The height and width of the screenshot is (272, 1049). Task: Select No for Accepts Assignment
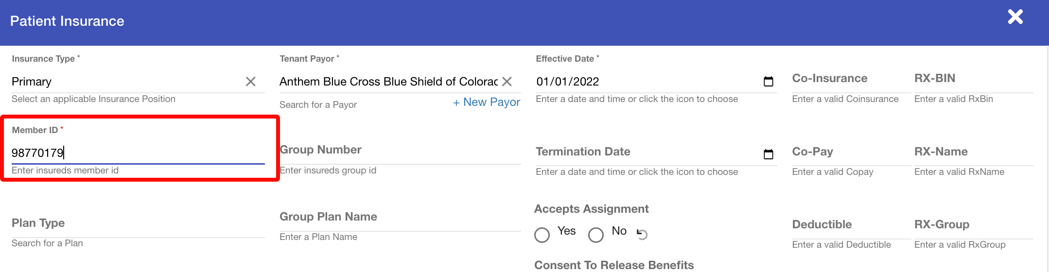coord(596,235)
